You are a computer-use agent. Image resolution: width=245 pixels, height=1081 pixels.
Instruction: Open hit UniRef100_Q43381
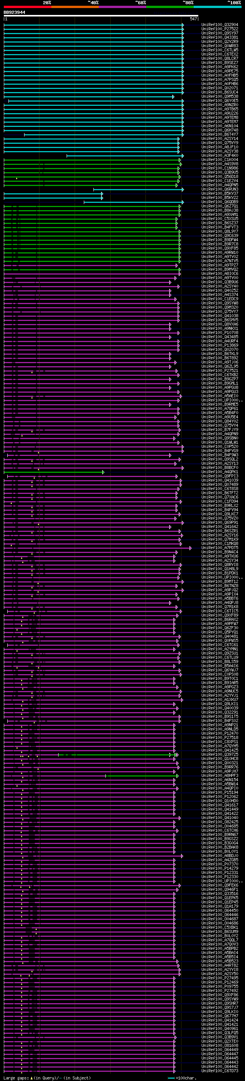click(219, 37)
